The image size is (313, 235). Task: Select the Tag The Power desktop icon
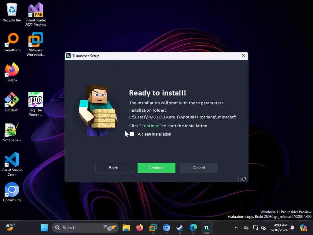pos(36,105)
